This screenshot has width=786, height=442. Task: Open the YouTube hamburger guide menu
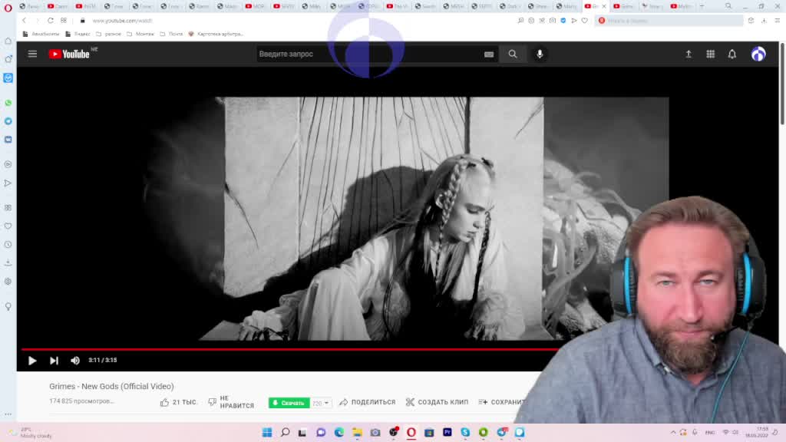point(32,54)
